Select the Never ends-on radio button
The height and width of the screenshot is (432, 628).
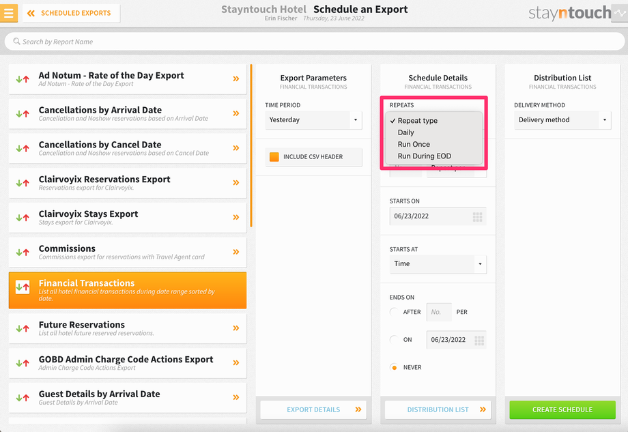[x=394, y=368]
